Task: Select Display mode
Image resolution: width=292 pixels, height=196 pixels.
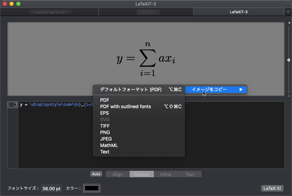Action: click(142, 174)
